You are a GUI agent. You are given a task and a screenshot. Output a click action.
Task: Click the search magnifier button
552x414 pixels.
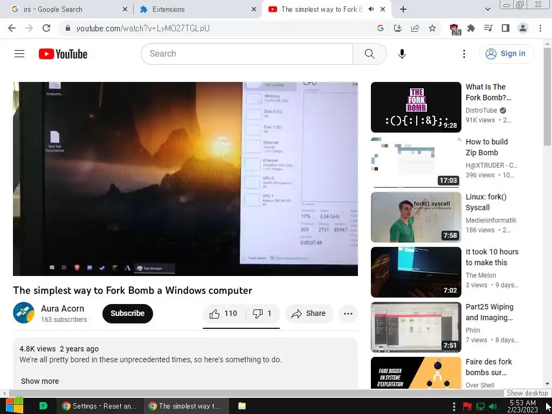click(370, 53)
